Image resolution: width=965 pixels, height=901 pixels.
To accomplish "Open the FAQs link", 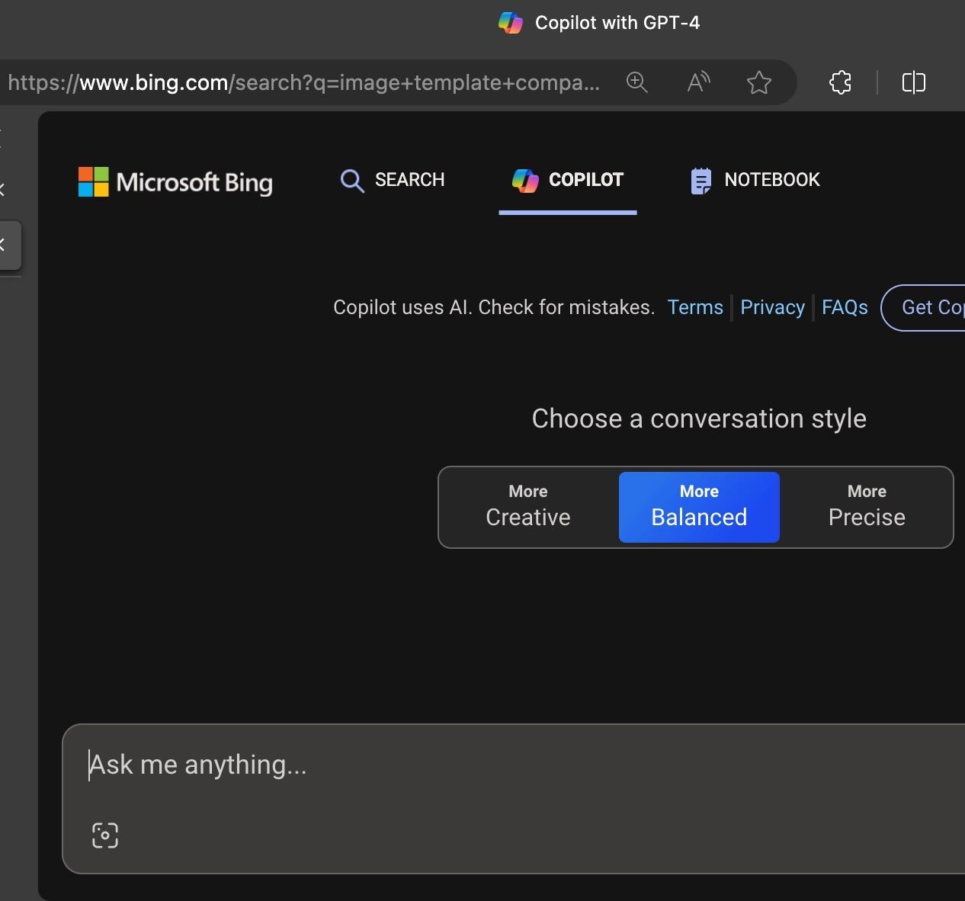I will pos(845,307).
